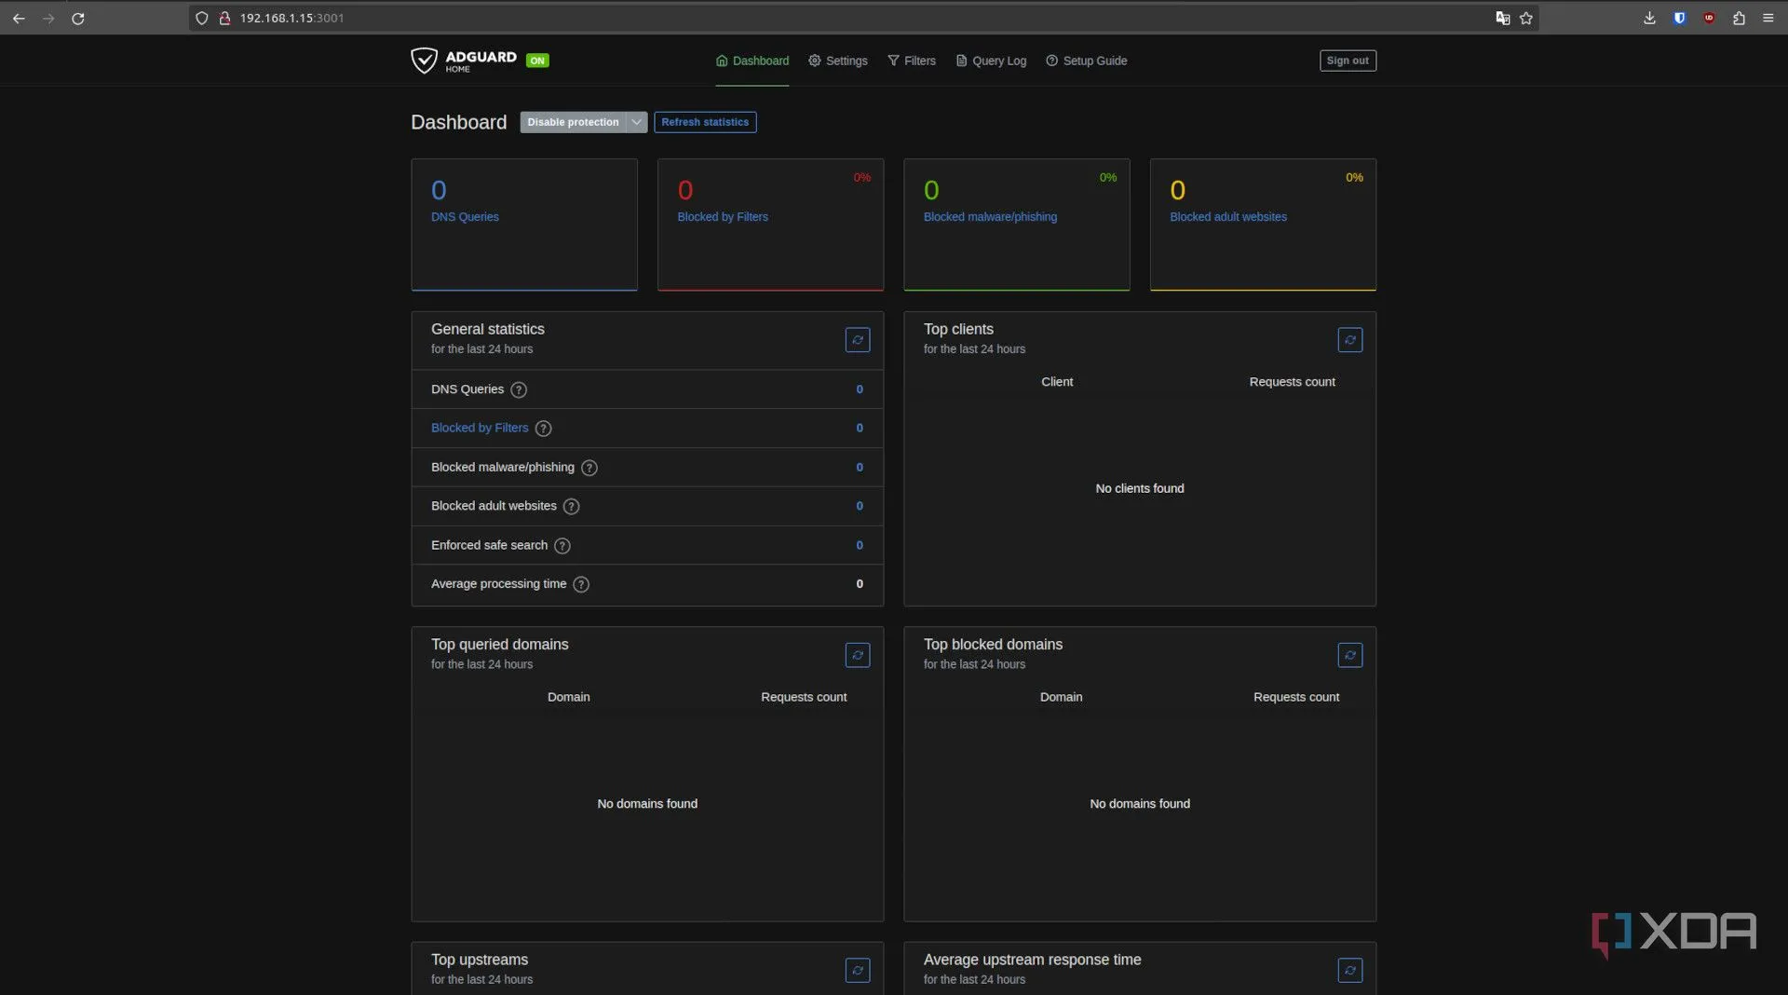Refresh Average upstream response time panel

(x=1350, y=970)
